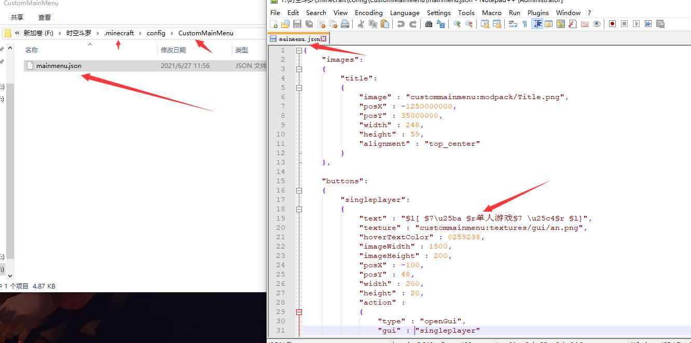The height and width of the screenshot is (343, 691).
Task: Toggle the indent guide button
Action: [x=537, y=24]
